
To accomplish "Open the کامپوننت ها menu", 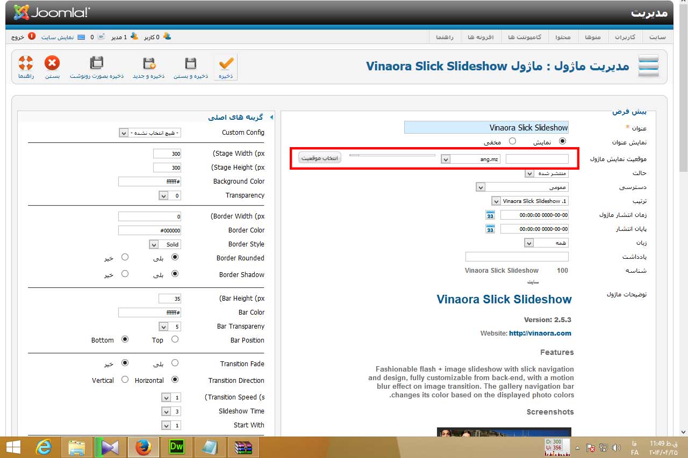I will coord(525,37).
